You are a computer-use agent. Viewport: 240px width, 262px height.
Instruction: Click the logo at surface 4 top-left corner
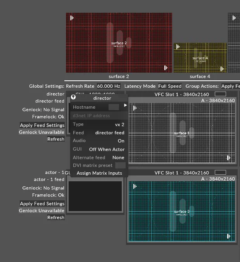coord(178,47)
